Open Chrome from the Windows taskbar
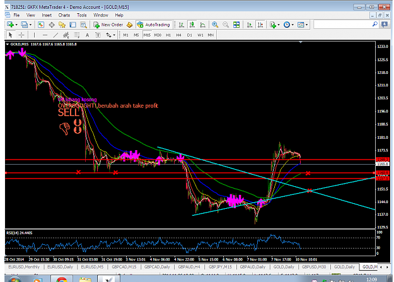Screen dimensions: 394x282 coord(62,279)
